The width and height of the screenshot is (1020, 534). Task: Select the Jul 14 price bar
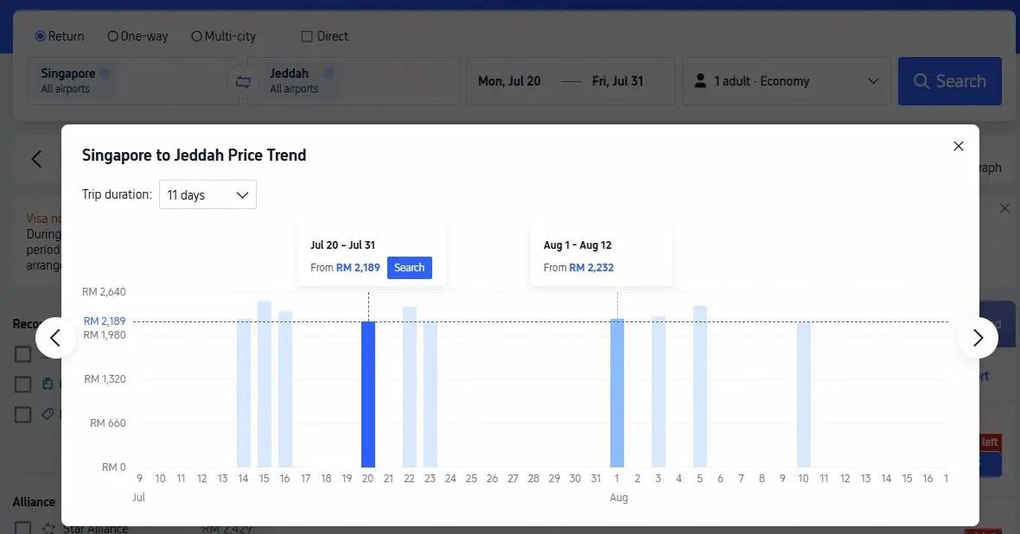(x=243, y=393)
